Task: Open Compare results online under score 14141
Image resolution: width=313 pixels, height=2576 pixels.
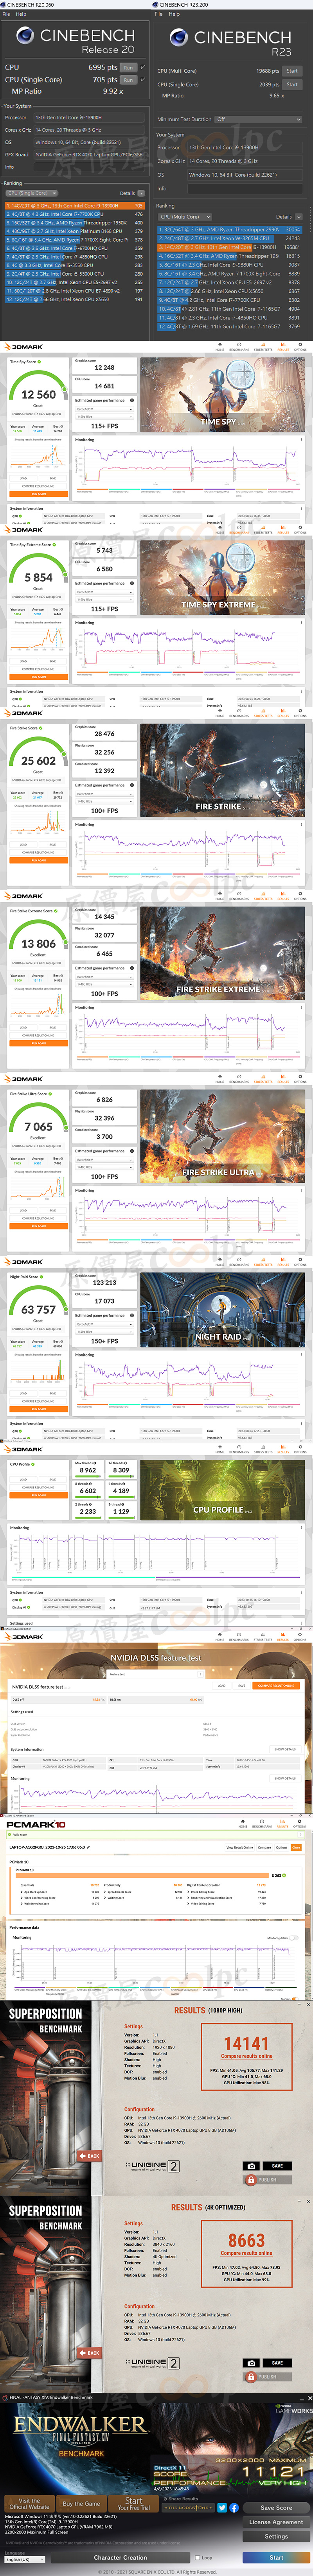Action: pos(246,2056)
